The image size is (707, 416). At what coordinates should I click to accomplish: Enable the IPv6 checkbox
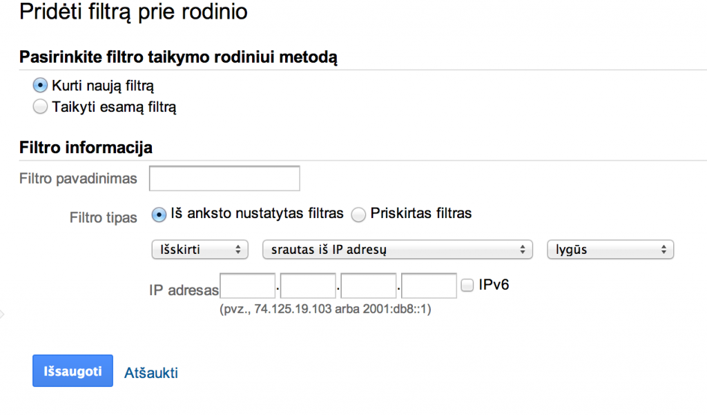467,284
